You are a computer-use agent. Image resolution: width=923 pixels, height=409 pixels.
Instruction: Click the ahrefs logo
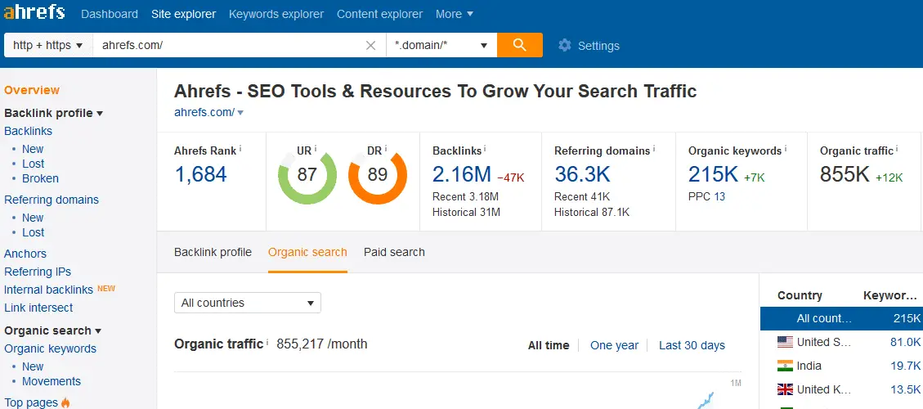click(x=34, y=13)
